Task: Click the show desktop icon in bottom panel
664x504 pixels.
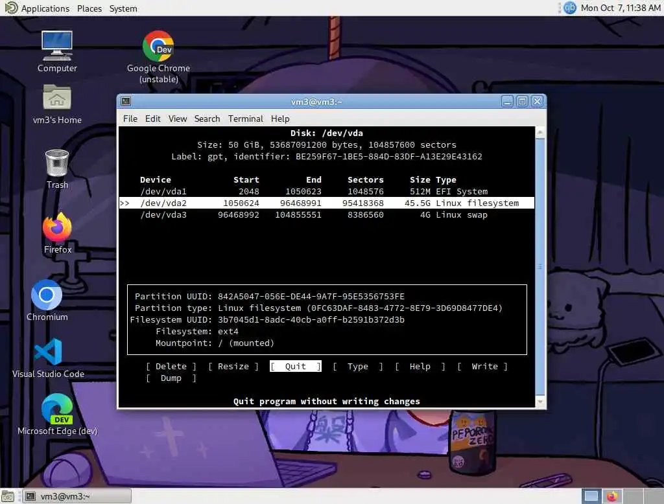Action: point(8,496)
